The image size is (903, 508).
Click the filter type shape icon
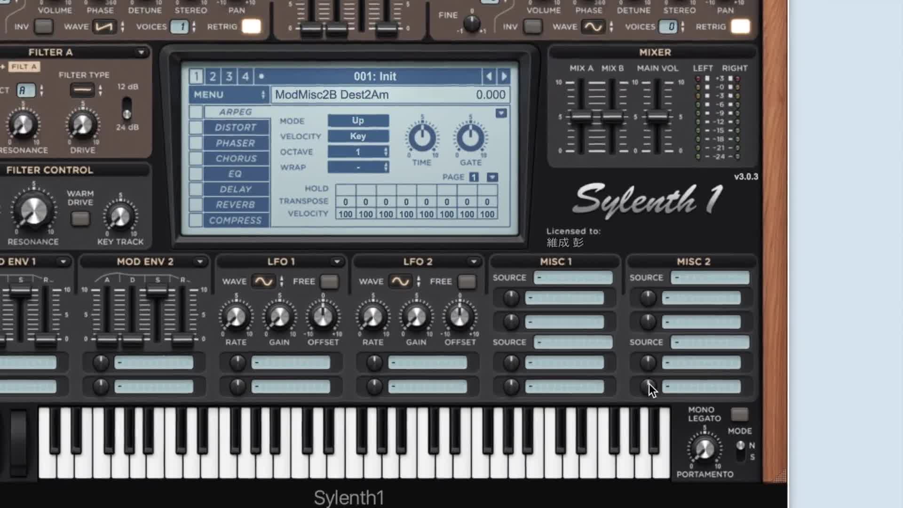tap(82, 89)
